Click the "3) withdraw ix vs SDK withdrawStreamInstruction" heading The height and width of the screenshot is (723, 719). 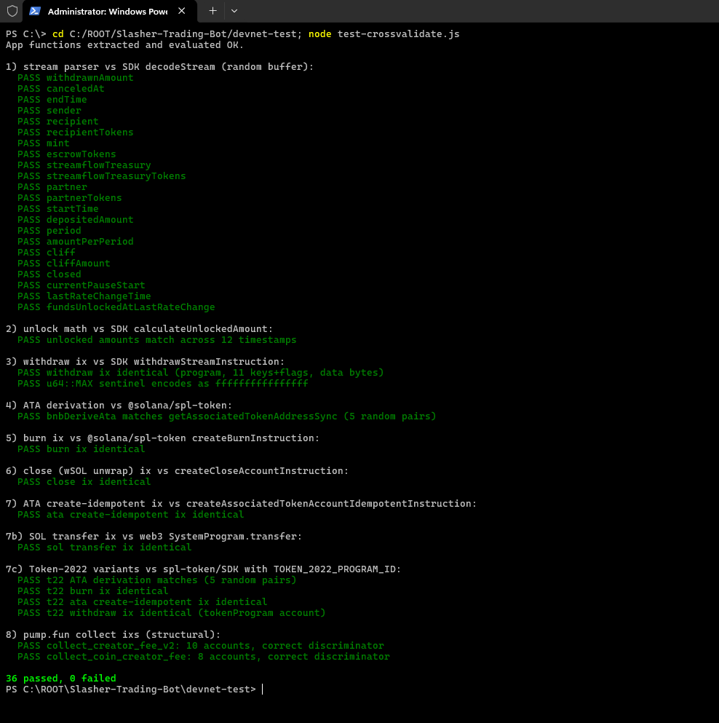click(146, 361)
